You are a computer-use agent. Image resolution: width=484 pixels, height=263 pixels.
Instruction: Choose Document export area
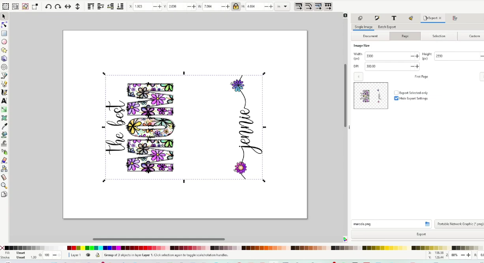[x=370, y=36]
